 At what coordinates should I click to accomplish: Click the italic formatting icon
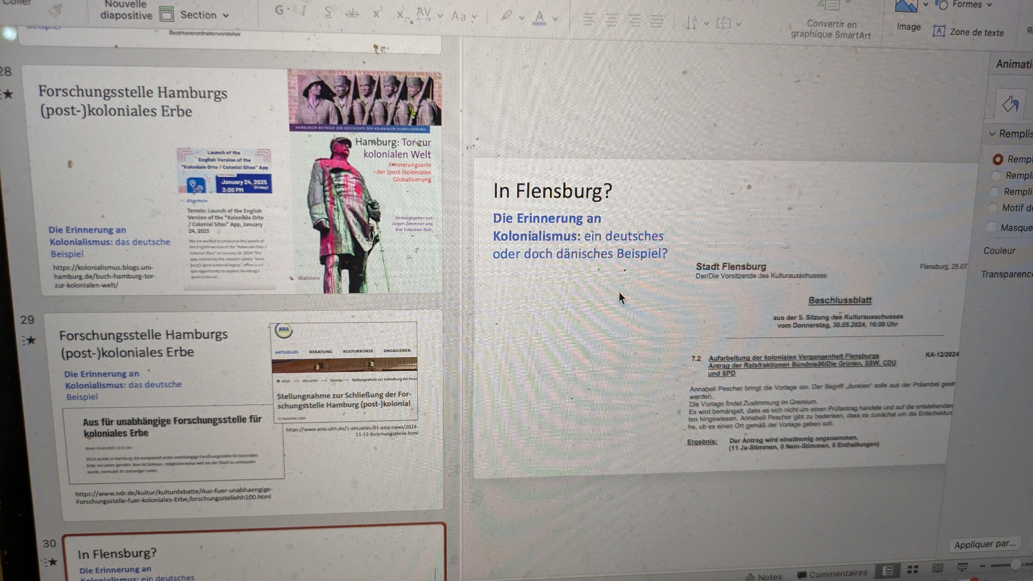pos(304,11)
